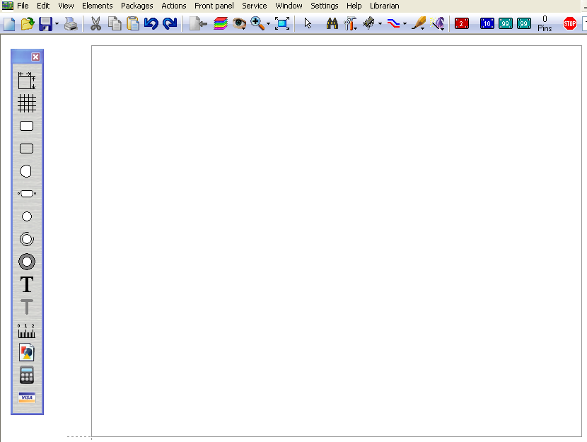Click the VISA card icon
This screenshot has height=442, width=587.
point(27,397)
